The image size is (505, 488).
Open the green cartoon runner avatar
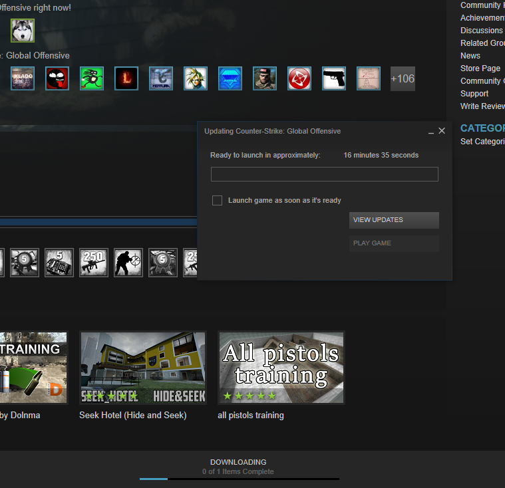[x=92, y=78]
